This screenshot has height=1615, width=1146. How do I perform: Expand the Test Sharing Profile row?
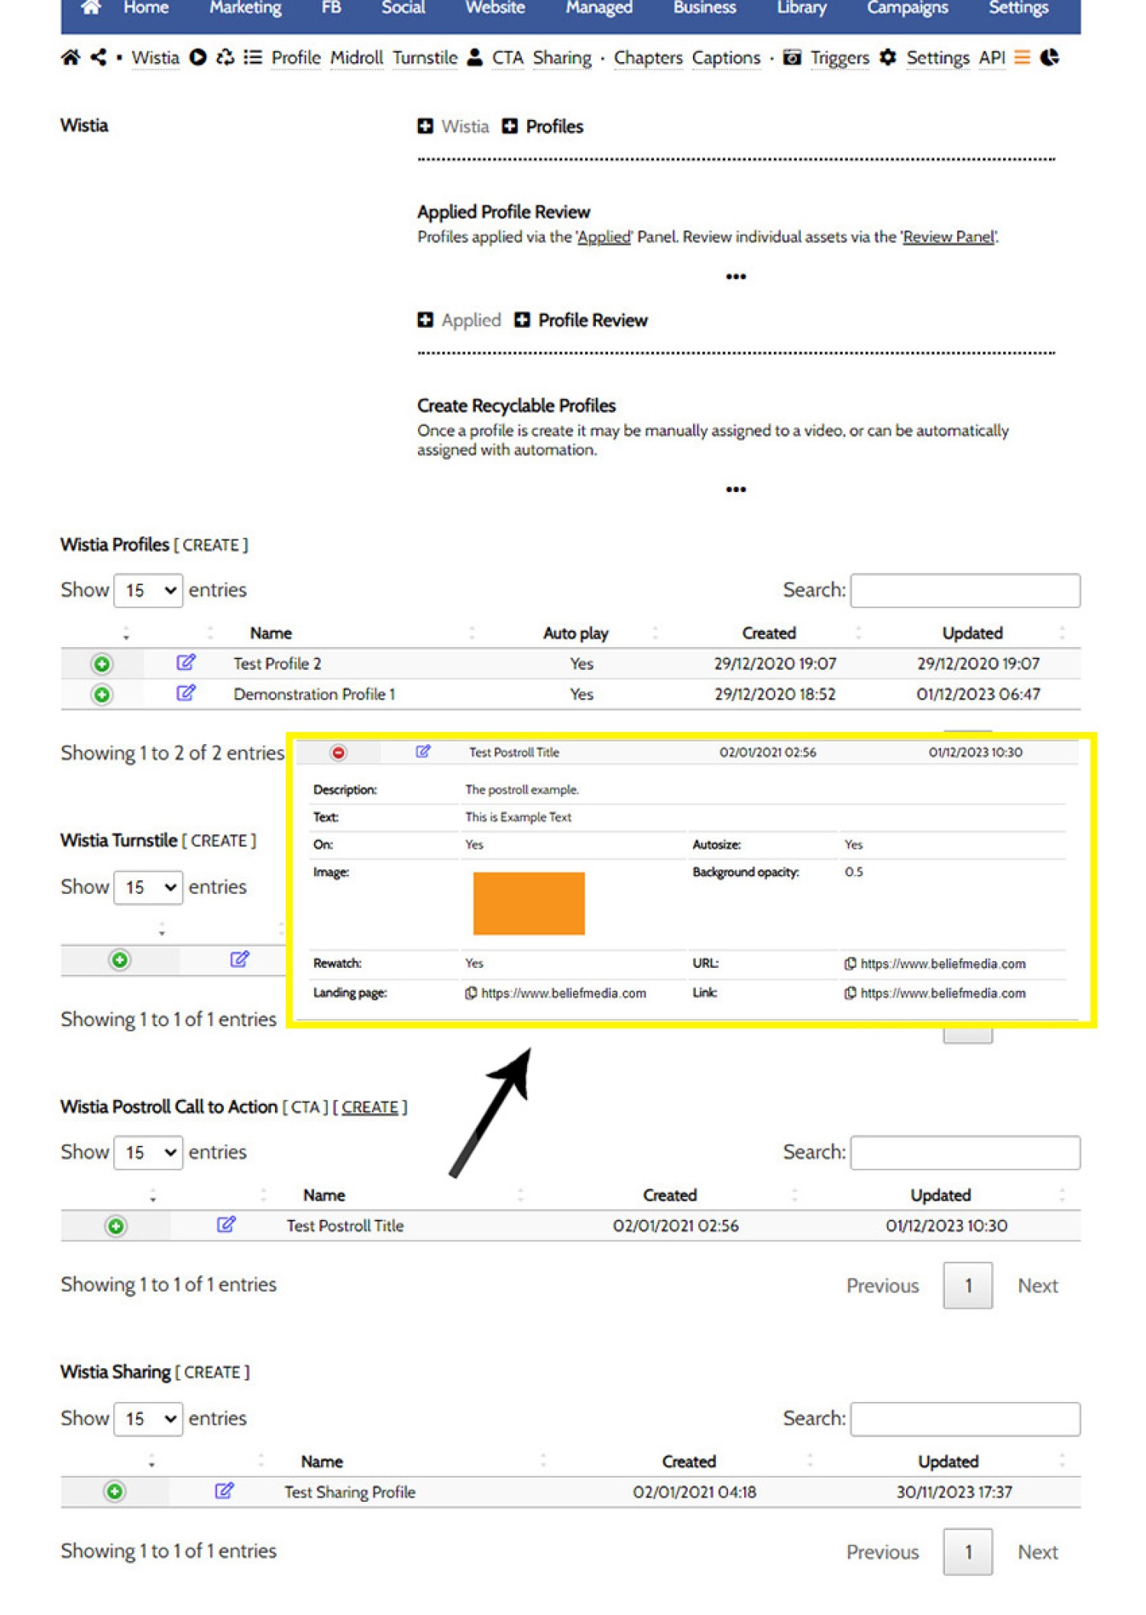click(115, 1491)
